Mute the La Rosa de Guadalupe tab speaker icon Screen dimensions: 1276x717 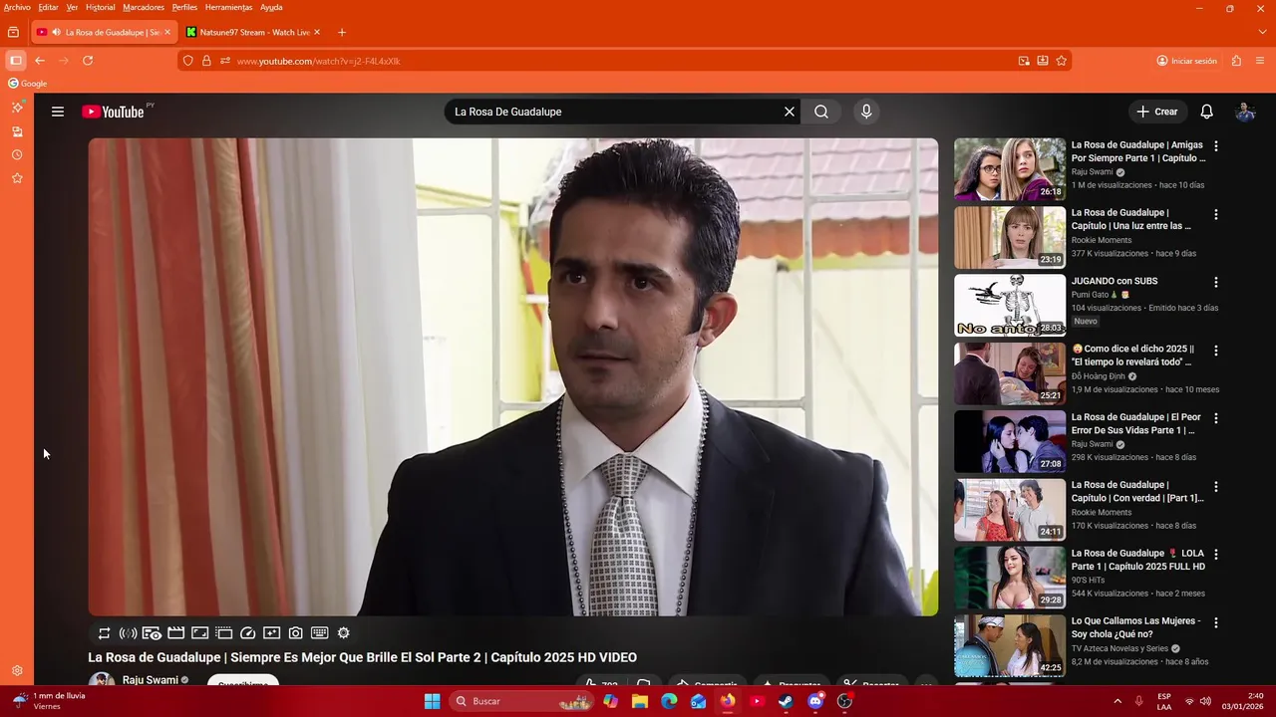[x=57, y=32]
